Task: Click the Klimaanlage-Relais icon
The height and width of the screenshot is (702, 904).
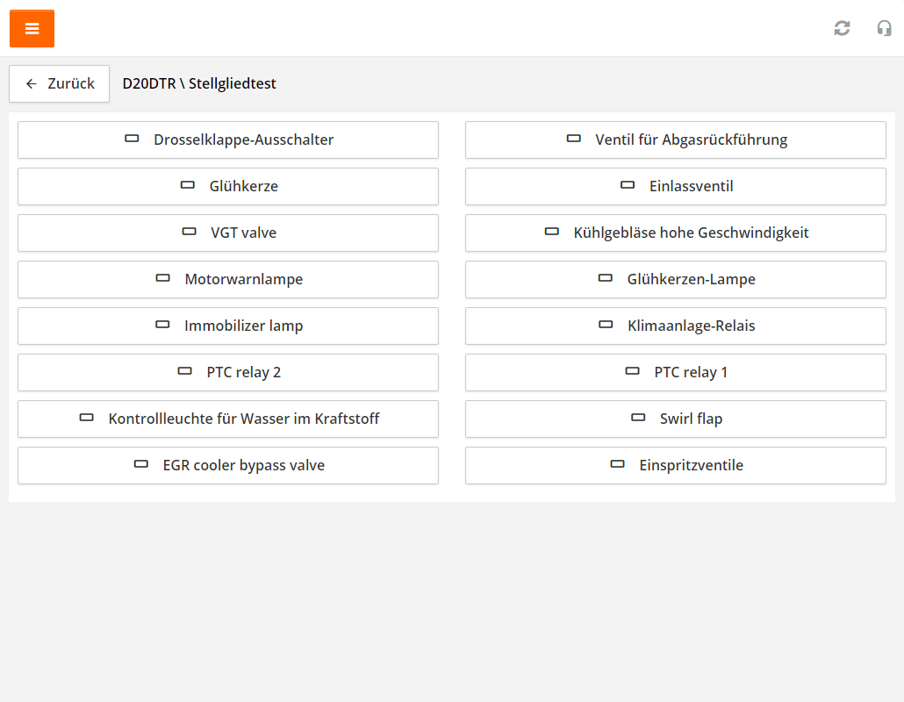Action: 606,325
